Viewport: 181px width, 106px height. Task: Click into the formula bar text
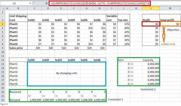click(x=100, y=3)
